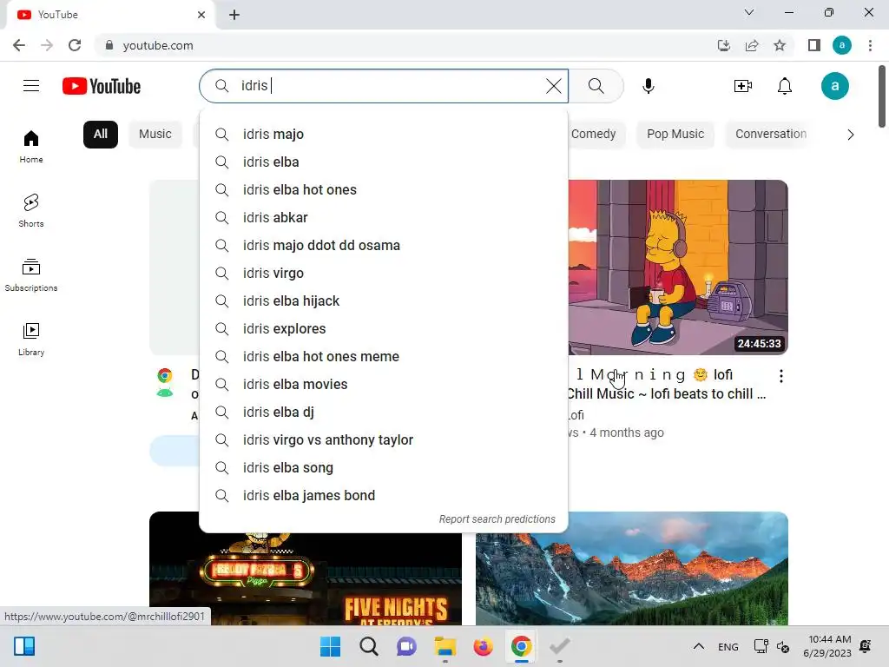Viewport: 889px width, 667px height.
Task: Show hidden system tray icons chevron
Action: (x=699, y=646)
